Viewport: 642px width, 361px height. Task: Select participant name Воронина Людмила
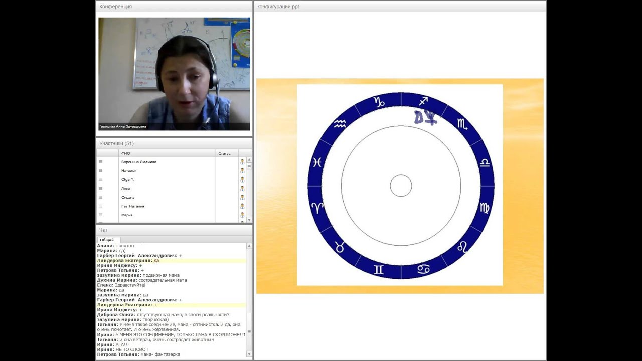(139, 162)
